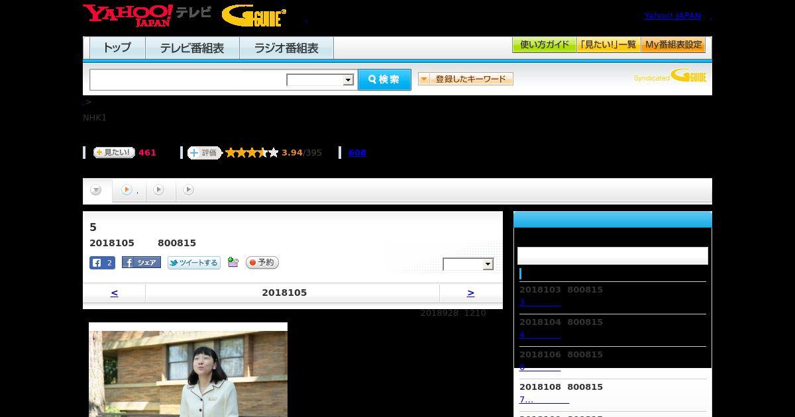Click the program photo thumbnail

click(188, 369)
